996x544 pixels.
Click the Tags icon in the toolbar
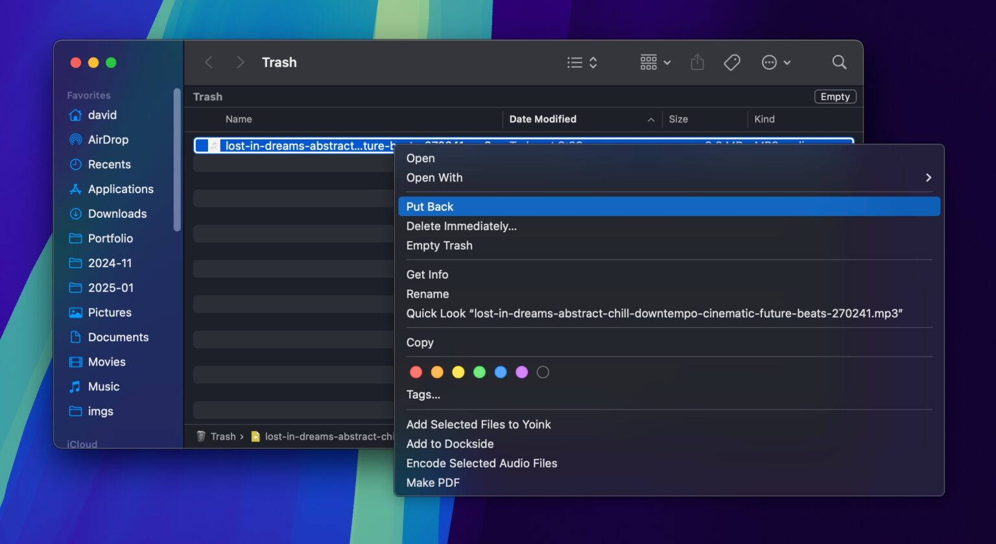[731, 62]
